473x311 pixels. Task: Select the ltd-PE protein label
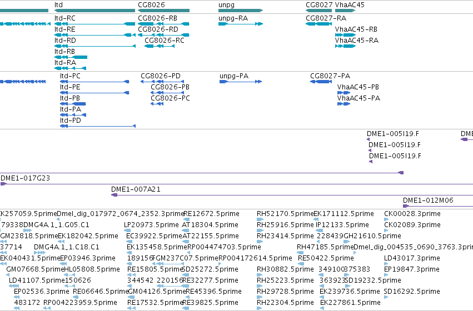coord(70,87)
